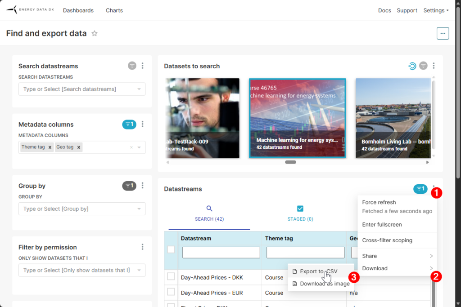This screenshot has width=461, height=307.
Task: Select the Bornholm Living Lab dataset card
Action: click(x=393, y=118)
